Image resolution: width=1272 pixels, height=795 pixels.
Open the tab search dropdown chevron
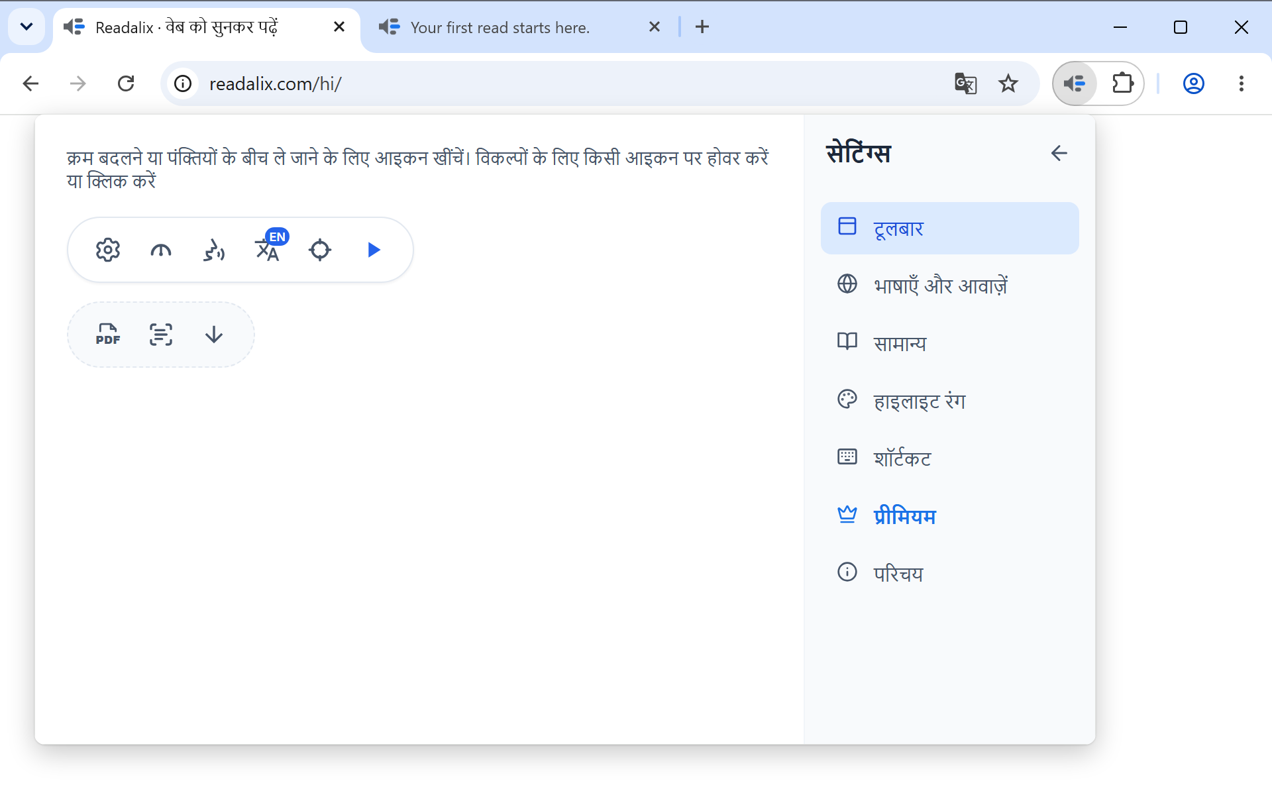pyautogui.click(x=26, y=27)
